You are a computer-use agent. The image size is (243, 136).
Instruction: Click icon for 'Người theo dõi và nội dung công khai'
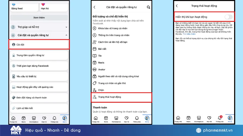(94, 76)
